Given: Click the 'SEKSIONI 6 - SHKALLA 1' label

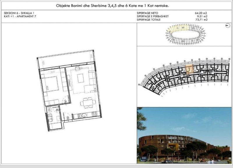Looking at the screenshot, I should pos(18,13).
